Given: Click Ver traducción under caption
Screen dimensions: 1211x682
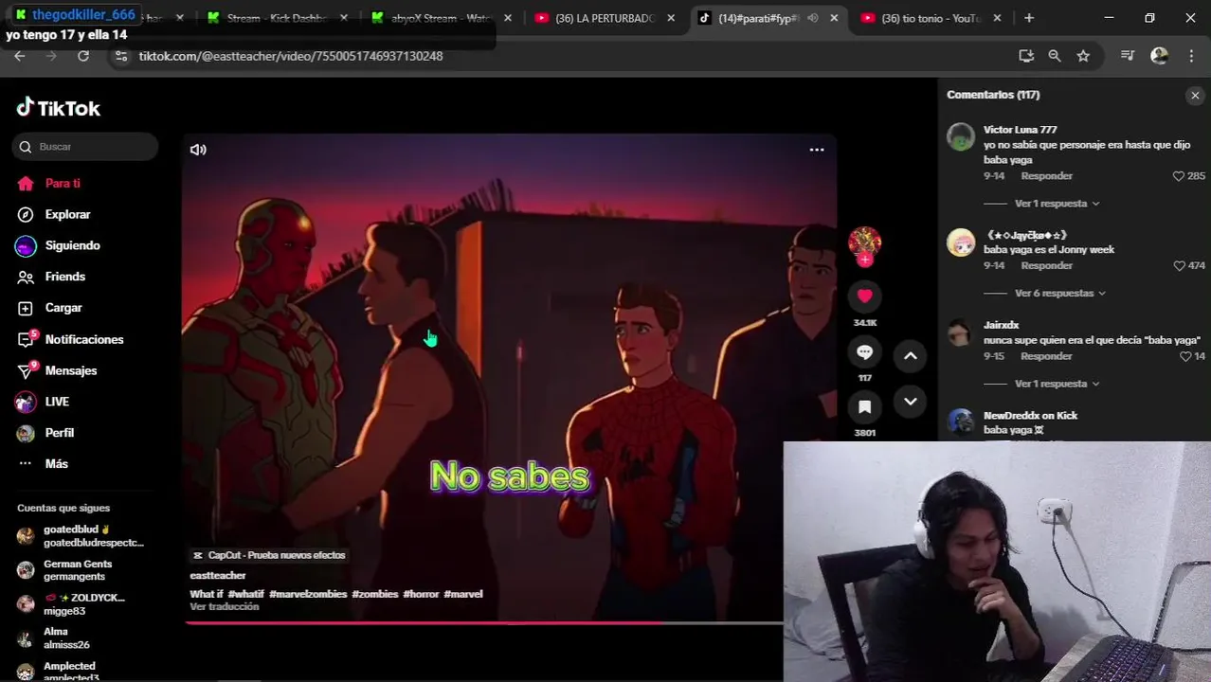Looking at the screenshot, I should click(x=224, y=607).
